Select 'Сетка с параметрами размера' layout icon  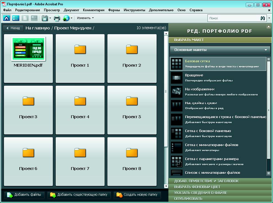[x=177, y=161]
